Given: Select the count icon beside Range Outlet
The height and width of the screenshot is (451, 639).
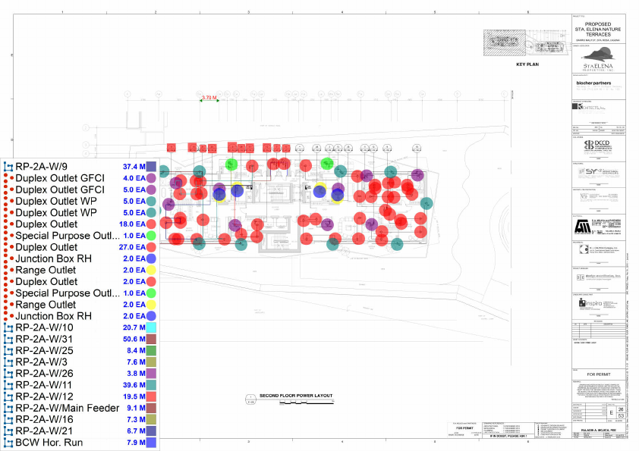Looking at the screenshot, I should tap(9, 270).
